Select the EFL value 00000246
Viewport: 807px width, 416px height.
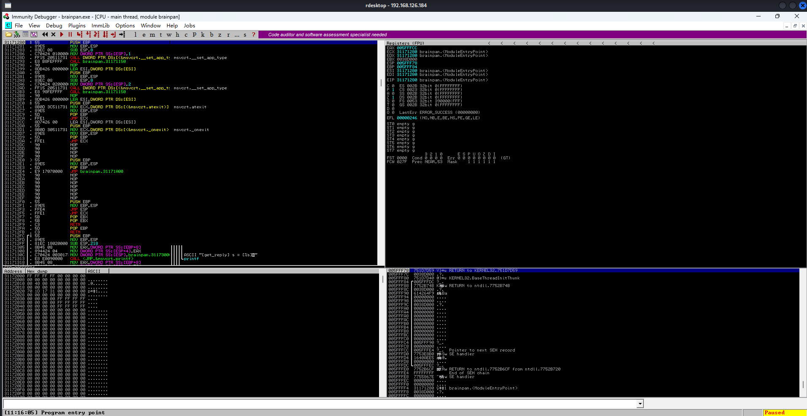coord(407,118)
